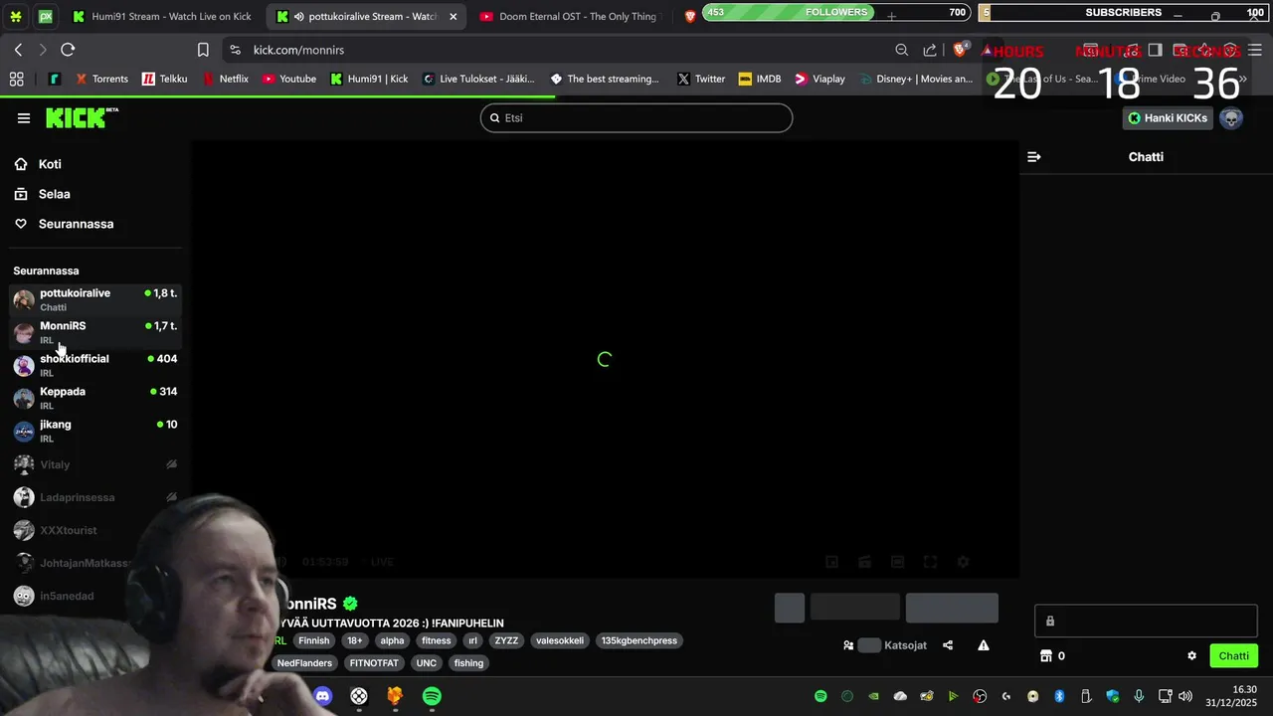Open the Youtube bookmark
Screen dimensions: 1273x716
point(288,79)
